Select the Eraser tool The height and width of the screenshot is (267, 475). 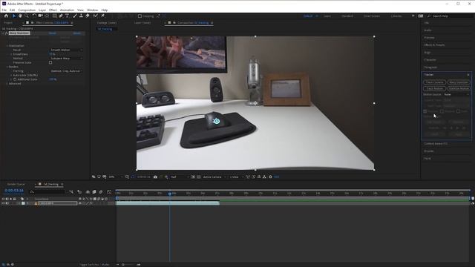(88, 16)
